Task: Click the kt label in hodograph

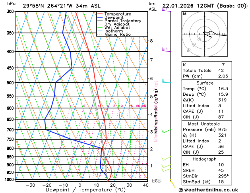Action: pyautogui.click(x=185, y=14)
